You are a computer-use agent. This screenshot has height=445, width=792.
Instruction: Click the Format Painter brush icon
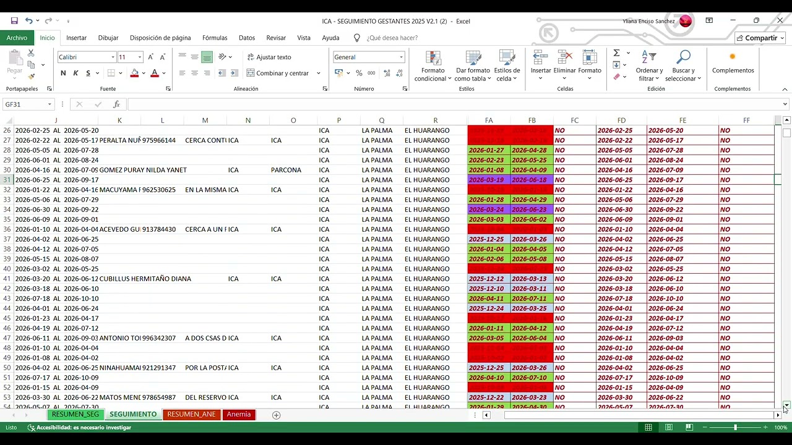point(31,76)
